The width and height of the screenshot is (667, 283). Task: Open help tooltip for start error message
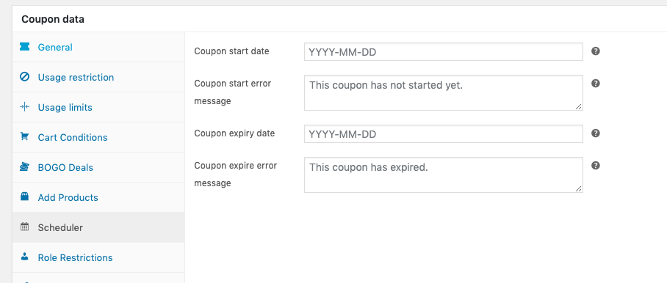coord(596,83)
